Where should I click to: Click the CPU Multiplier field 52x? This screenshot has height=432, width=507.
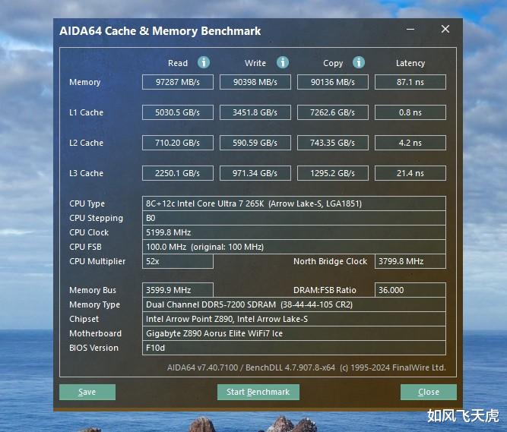(x=178, y=261)
